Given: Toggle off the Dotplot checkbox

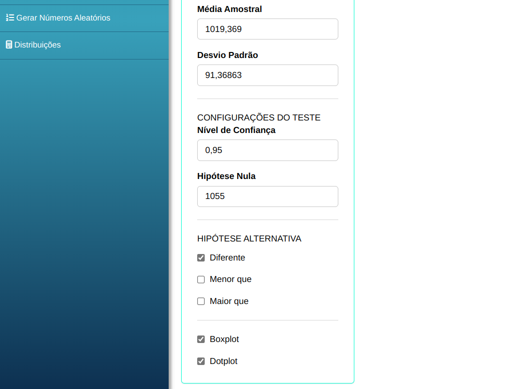Looking at the screenshot, I should coord(201,361).
